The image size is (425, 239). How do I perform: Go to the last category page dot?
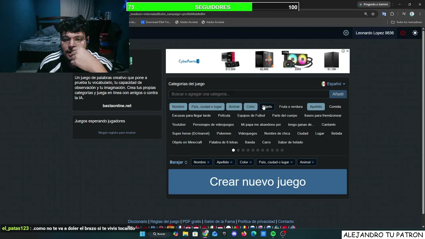[282, 150]
